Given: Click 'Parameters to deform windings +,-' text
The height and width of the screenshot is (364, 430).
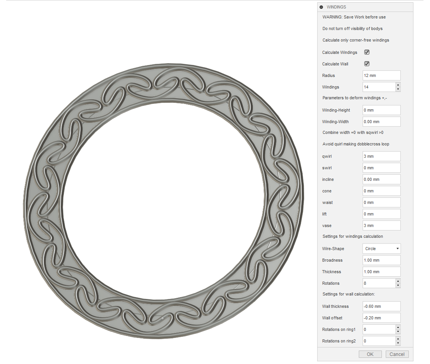Looking at the screenshot, I should 355,98.
